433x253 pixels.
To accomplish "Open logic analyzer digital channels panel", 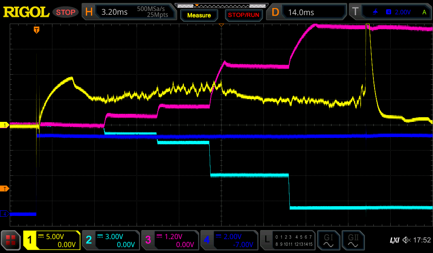I will coord(287,240).
